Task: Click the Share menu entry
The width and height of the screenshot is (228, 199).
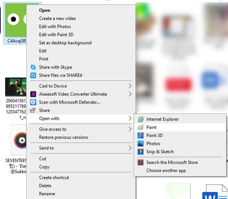Action: [81, 110]
